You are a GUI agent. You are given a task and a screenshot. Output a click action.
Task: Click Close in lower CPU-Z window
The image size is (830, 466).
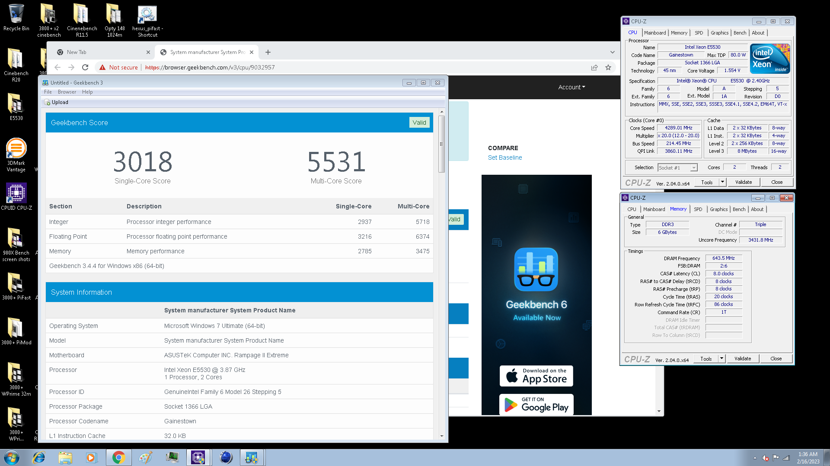tap(776, 359)
